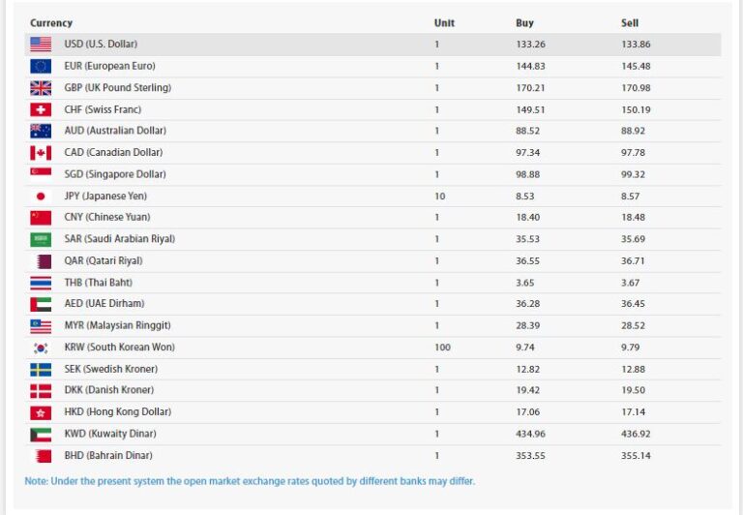The height and width of the screenshot is (515, 743).
Task: Click the Swedish flag icon
Action: pyautogui.click(x=41, y=369)
